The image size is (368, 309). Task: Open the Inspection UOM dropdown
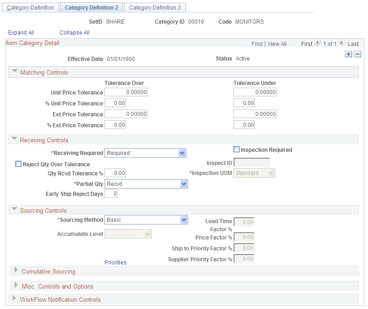click(x=272, y=173)
